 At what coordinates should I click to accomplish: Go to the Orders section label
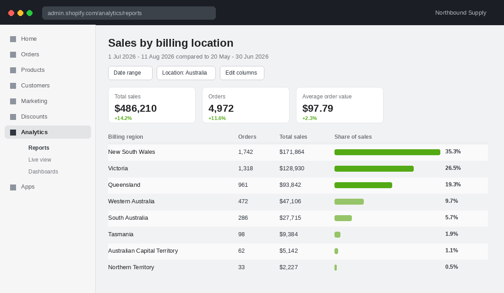click(x=30, y=54)
